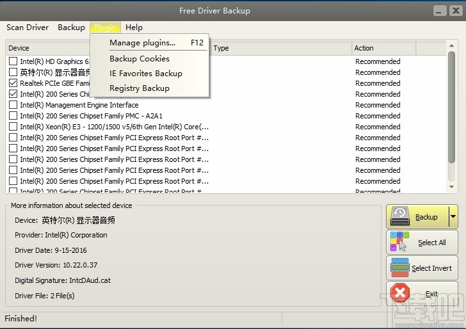Image resolution: width=466 pixels, height=329 pixels.
Task: Open the Backup button dropdown arrow
Action: [453, 216]
